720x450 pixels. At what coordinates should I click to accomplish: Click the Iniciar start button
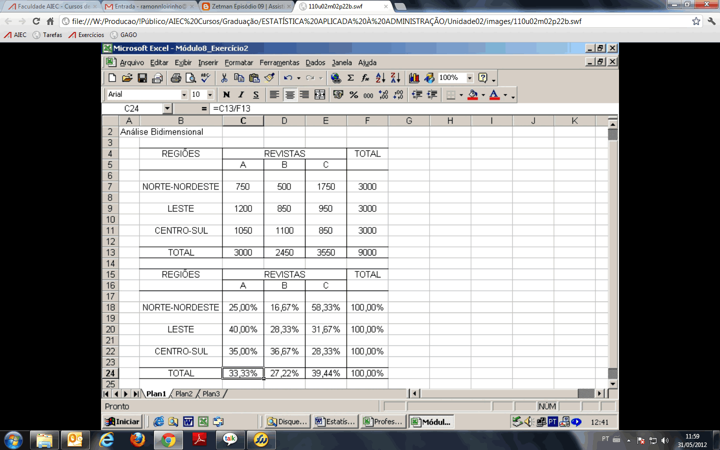point(122,421)
